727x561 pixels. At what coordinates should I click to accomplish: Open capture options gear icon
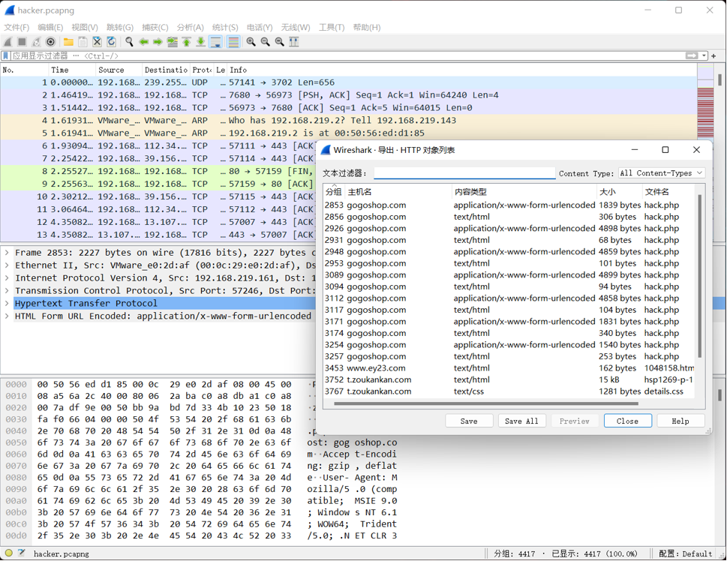tap(50, 42)
